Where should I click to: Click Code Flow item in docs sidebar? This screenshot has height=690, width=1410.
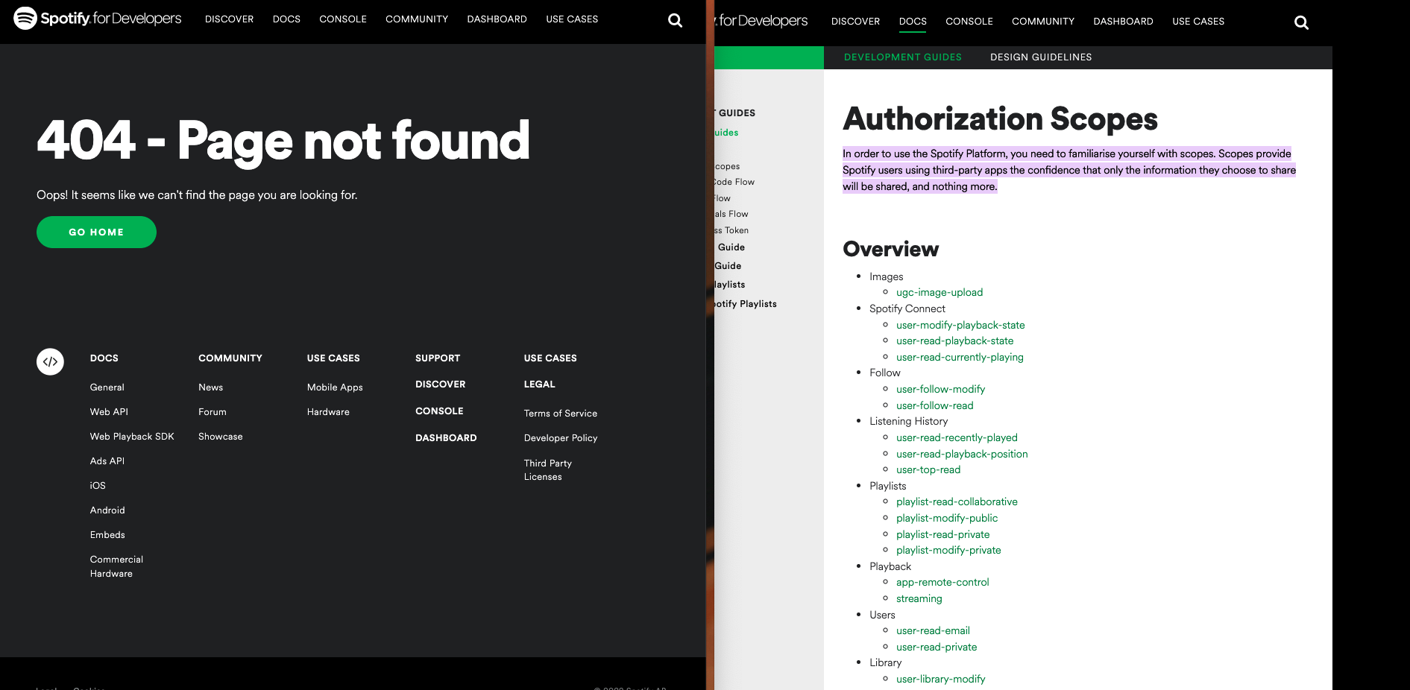pyautogui.click(x=734, y=183)
